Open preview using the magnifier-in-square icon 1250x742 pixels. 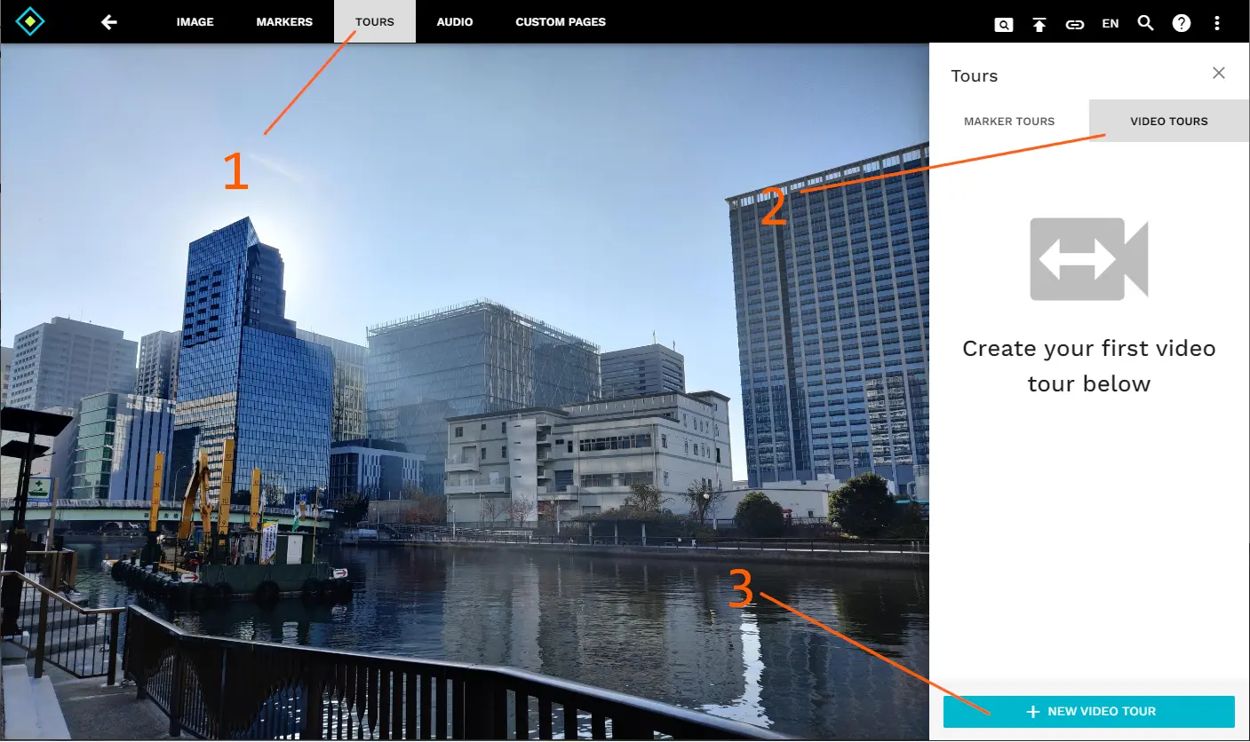click(1004, 24)
